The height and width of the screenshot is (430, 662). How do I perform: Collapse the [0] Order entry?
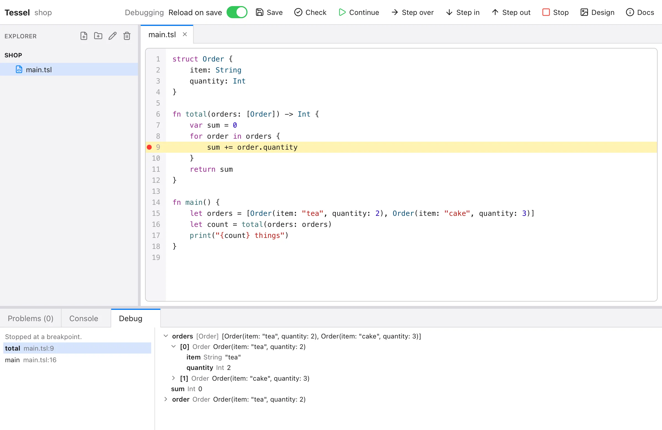[x=173, y=346]
